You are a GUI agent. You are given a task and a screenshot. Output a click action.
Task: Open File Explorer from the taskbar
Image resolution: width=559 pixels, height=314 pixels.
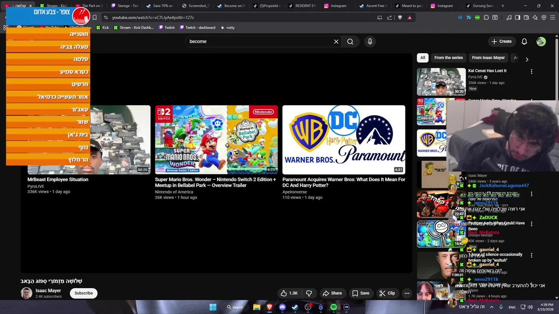point(257,307)
